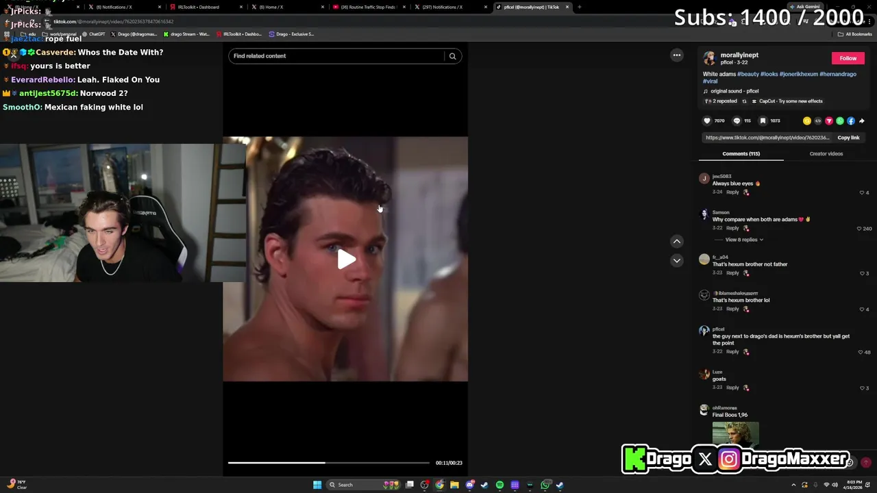Screen dimensions: 877x493
Task: Expand more share options arrow
Action: click(x=862, y=121)
